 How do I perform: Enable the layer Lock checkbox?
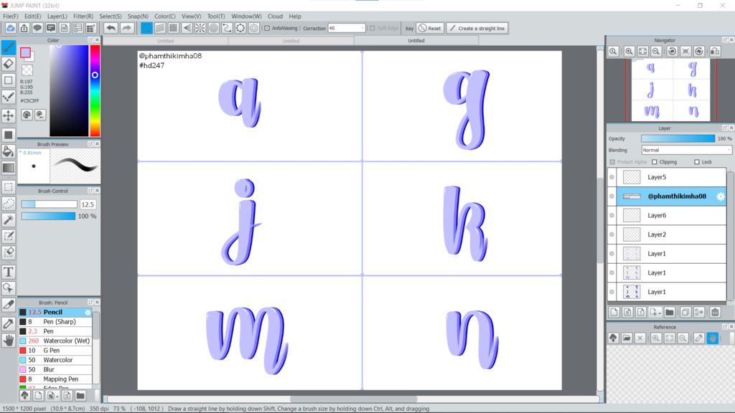[696, 162]
